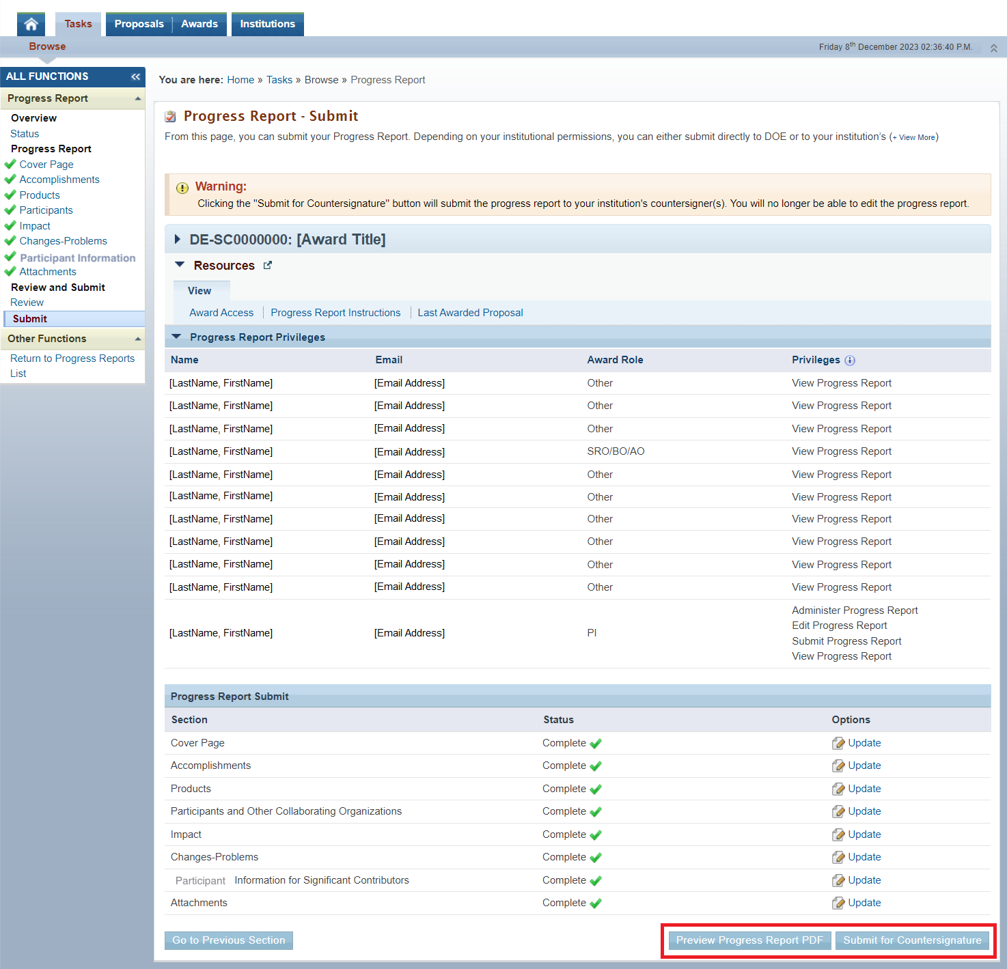Collapse the header using the double-chevron icon
Screen dimensions: 1007x969
(994, 48)
